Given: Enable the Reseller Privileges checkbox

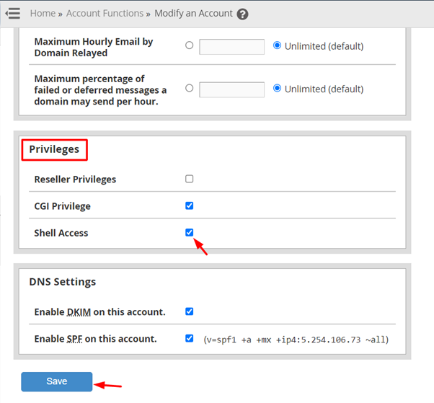Looking at the screenshot, I should (x=190, y=179).
